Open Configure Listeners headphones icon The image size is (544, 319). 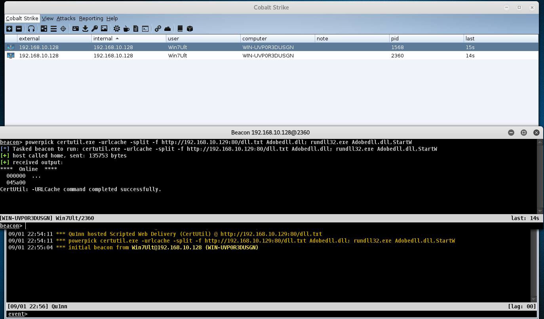pos(31,28)
